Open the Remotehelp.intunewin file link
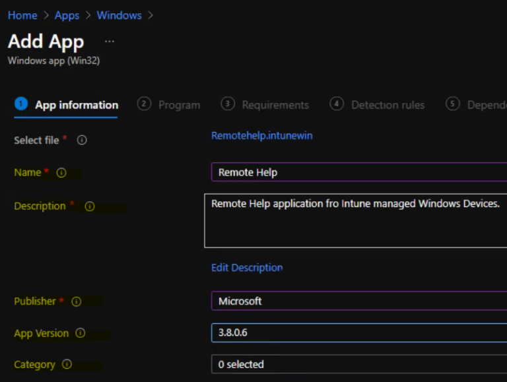The height and width of the screenshot is (382, 507). pyautogui.click(x=261, y=135)
